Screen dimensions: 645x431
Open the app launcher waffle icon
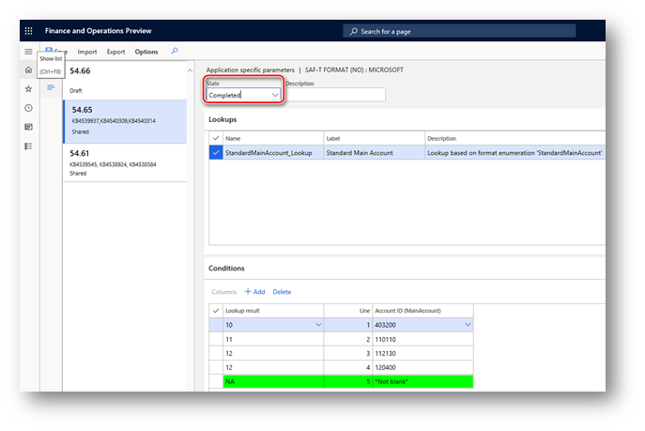tap(28, 31)
